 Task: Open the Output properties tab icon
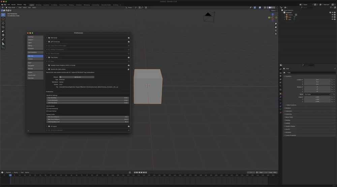pos(280,76)
